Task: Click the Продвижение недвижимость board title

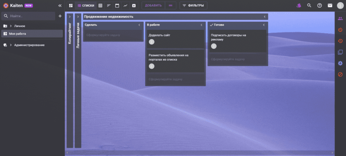Action: tap(108, 17)
